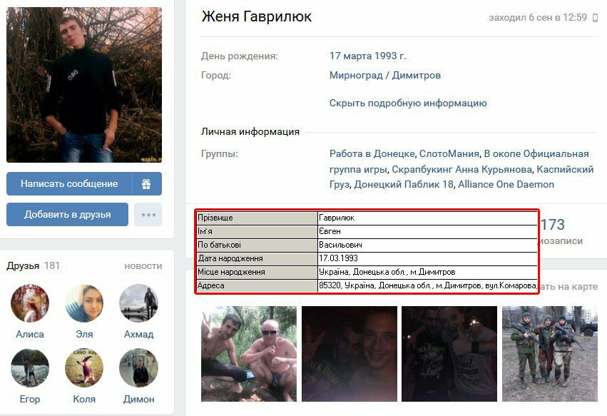Open the Донецкий Паблик 18 group
The width and height of the screenshot is (607, 416).
tap(404, 184)
